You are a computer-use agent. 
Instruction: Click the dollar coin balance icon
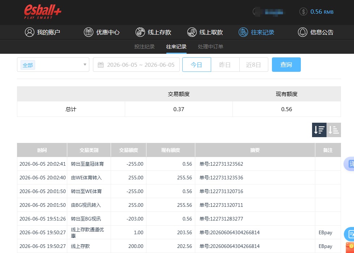303,12
